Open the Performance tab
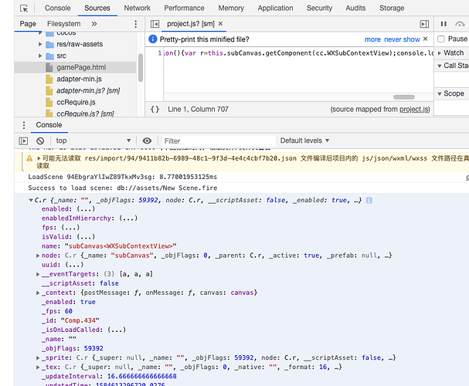This screenshot has width=469, height=386. coord(184,8)
